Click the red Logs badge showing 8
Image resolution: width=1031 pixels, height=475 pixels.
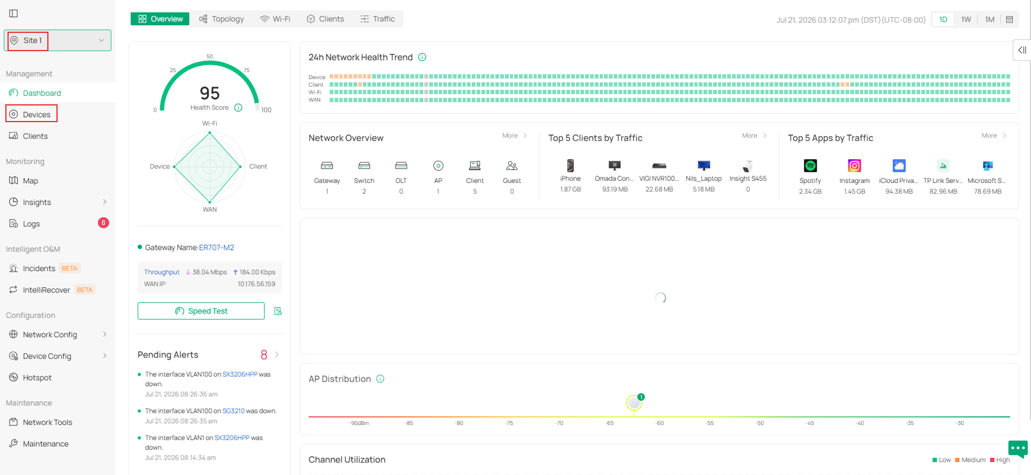(x=103, y=223)
